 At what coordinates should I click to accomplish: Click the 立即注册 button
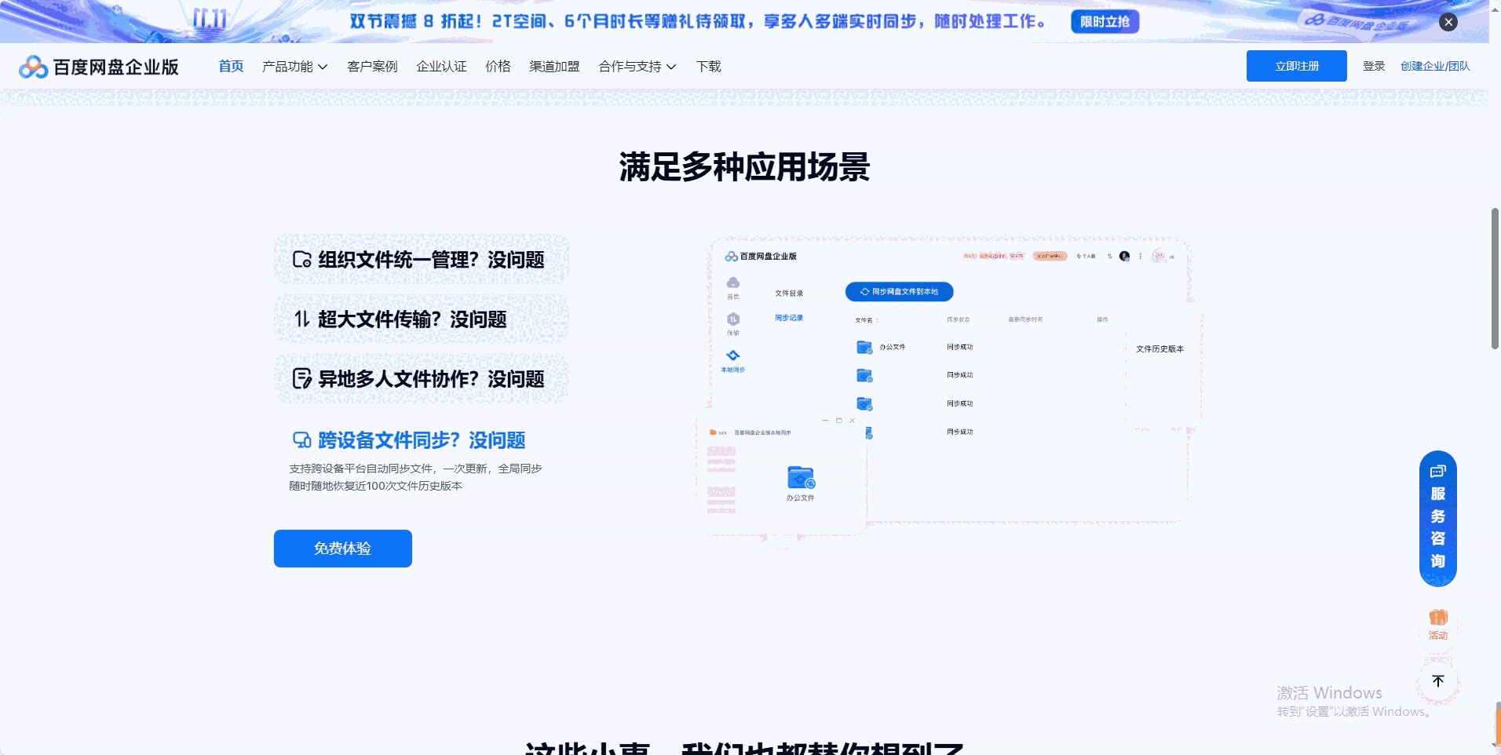point(1295,66)
